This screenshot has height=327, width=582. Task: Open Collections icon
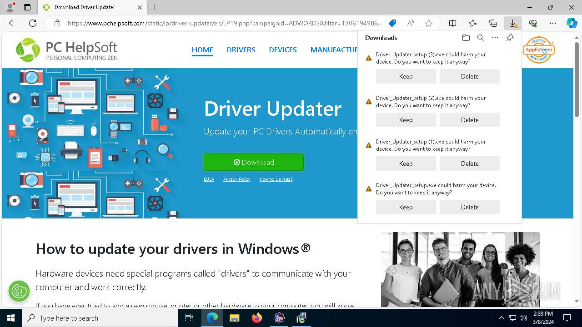coord(493,23)
